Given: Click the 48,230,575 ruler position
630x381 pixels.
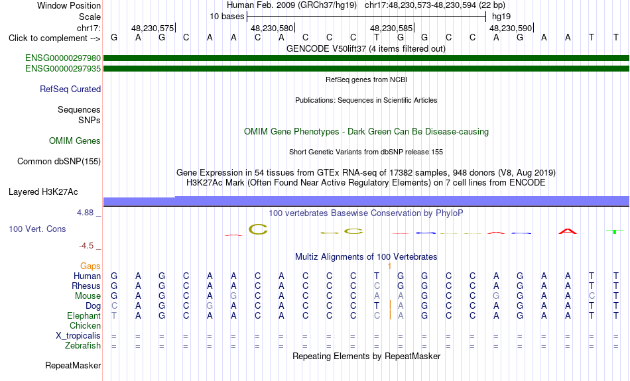Looking at the screenshot, I should (x=153, y=28).
